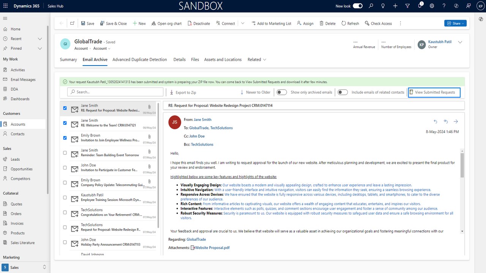Click the email body vertical scrollbar
Viewport: 486px width, 273px height.
click(x=462, y=165)
